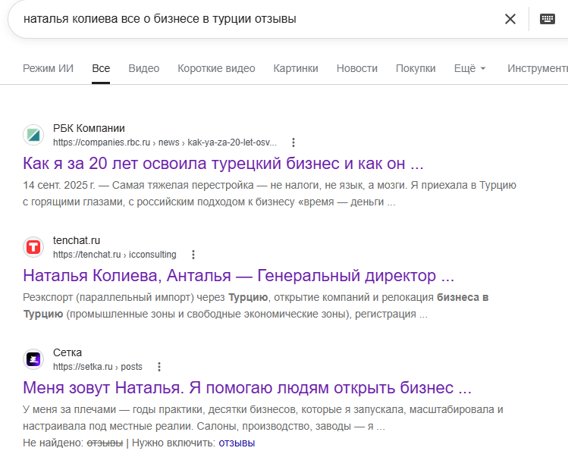Open three-dot menu for РБК Компании result
This screenshot has width=568, height=457.
(x=293, y=142)
